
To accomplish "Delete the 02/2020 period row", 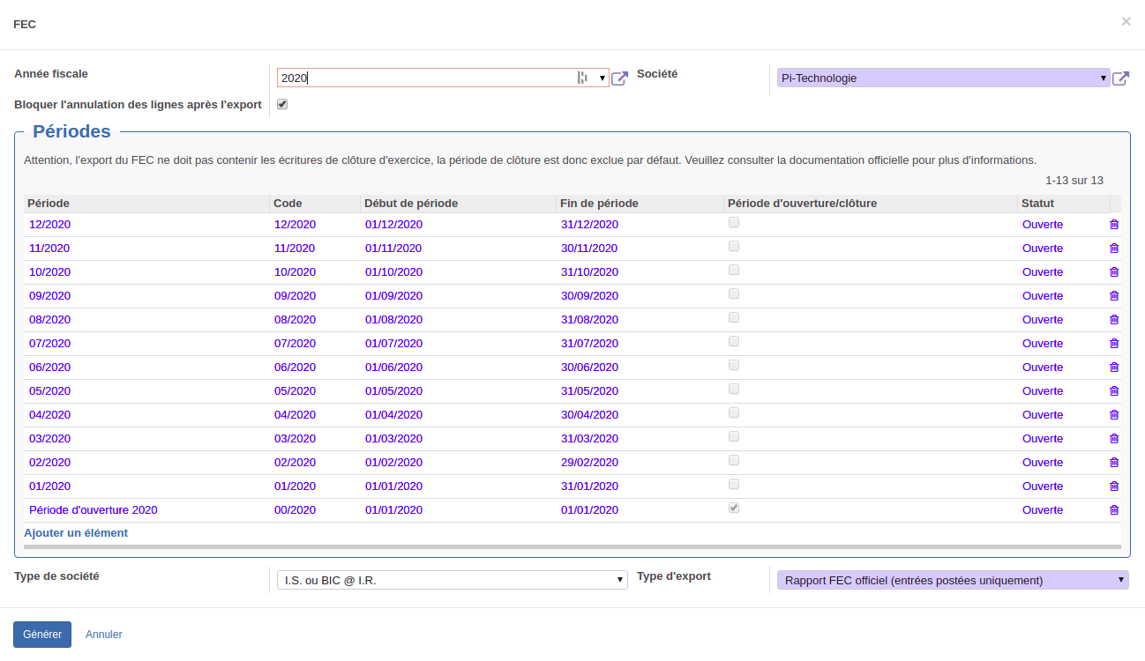I will (x=1114, y=463).
